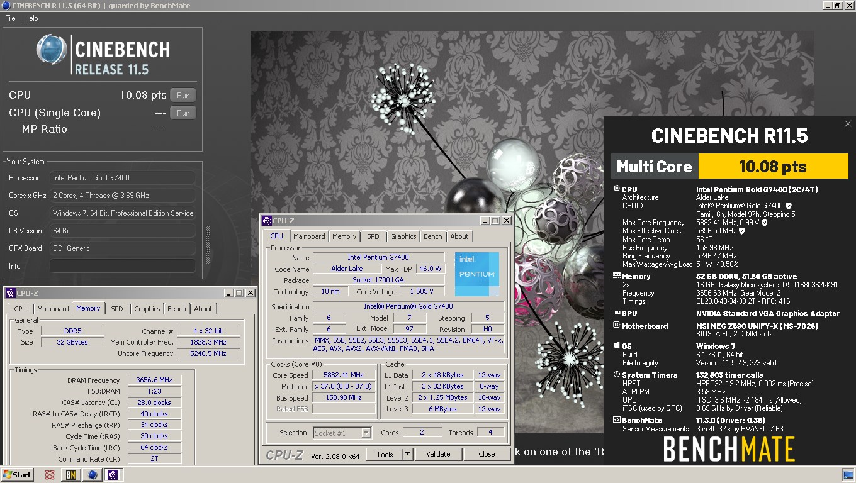Click the OS section icon in BenchMate panel
The height and width of the screenshot is (483, 856).
(616, 346)
